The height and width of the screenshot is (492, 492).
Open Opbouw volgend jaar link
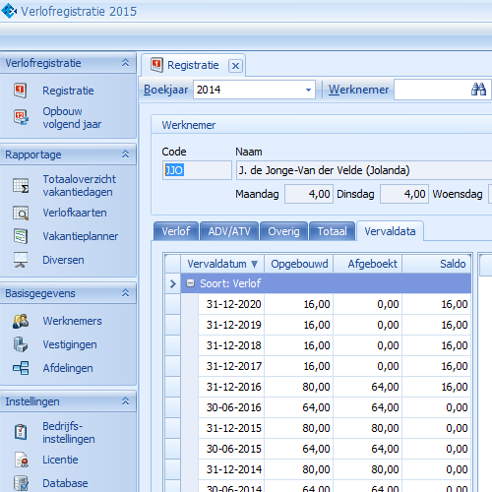72,118
